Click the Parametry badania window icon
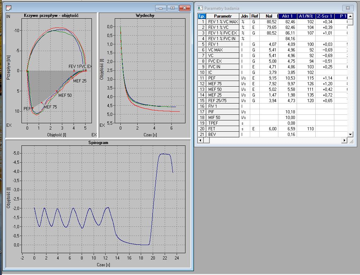 [200, 8]
